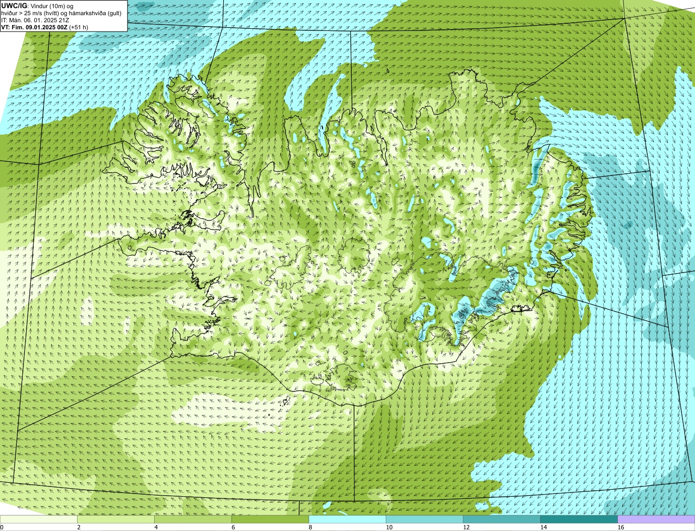695x531 pixels.
Task: Click the dark teal 14–16 m/s legend swatch
Action: click(579, 519)
